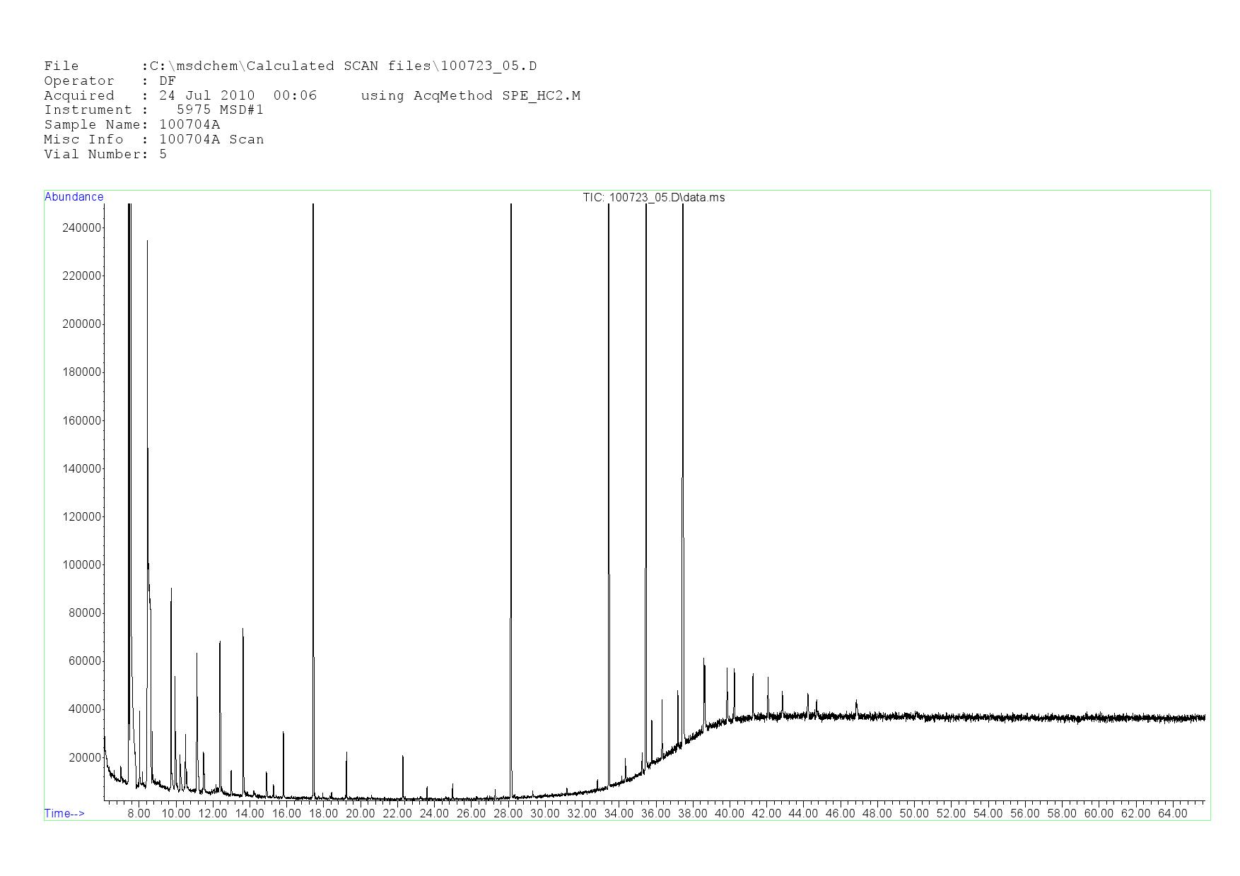The width and height of the screenshot is (1240, 876).
Task: Click the 28.00 time axis tick label
Action: coord(508,814)
